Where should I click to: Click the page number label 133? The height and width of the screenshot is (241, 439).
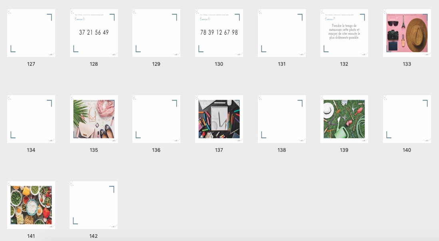(407, 64)
